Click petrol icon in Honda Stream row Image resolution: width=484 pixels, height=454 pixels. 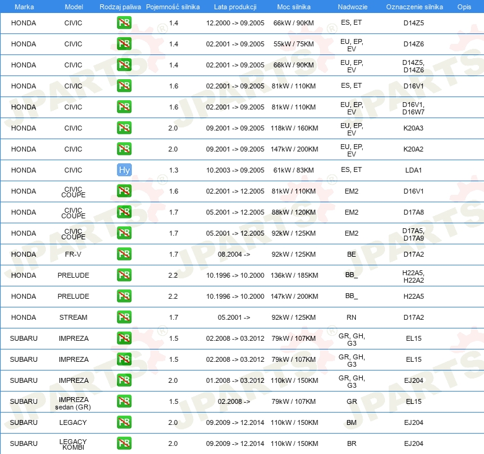[124, 317]
